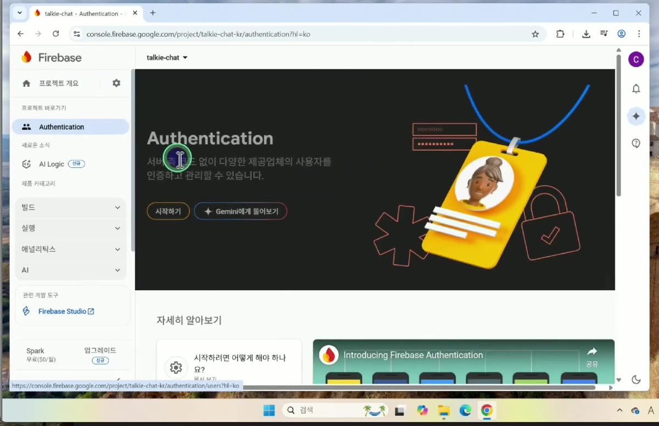
Task: Click the Introducing Firebase Authentication video thumbnail
Action: 463,362
